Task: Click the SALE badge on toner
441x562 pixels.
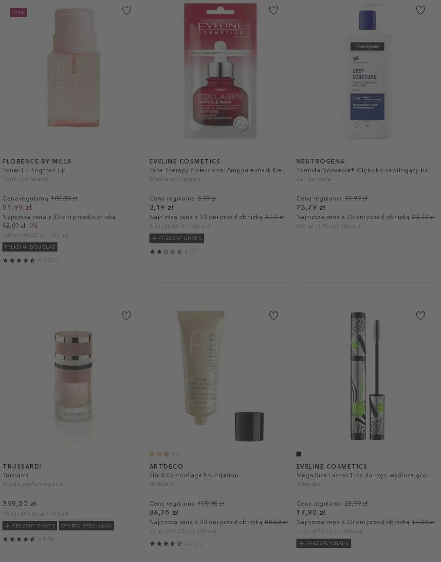Action: tap(19, 12)
